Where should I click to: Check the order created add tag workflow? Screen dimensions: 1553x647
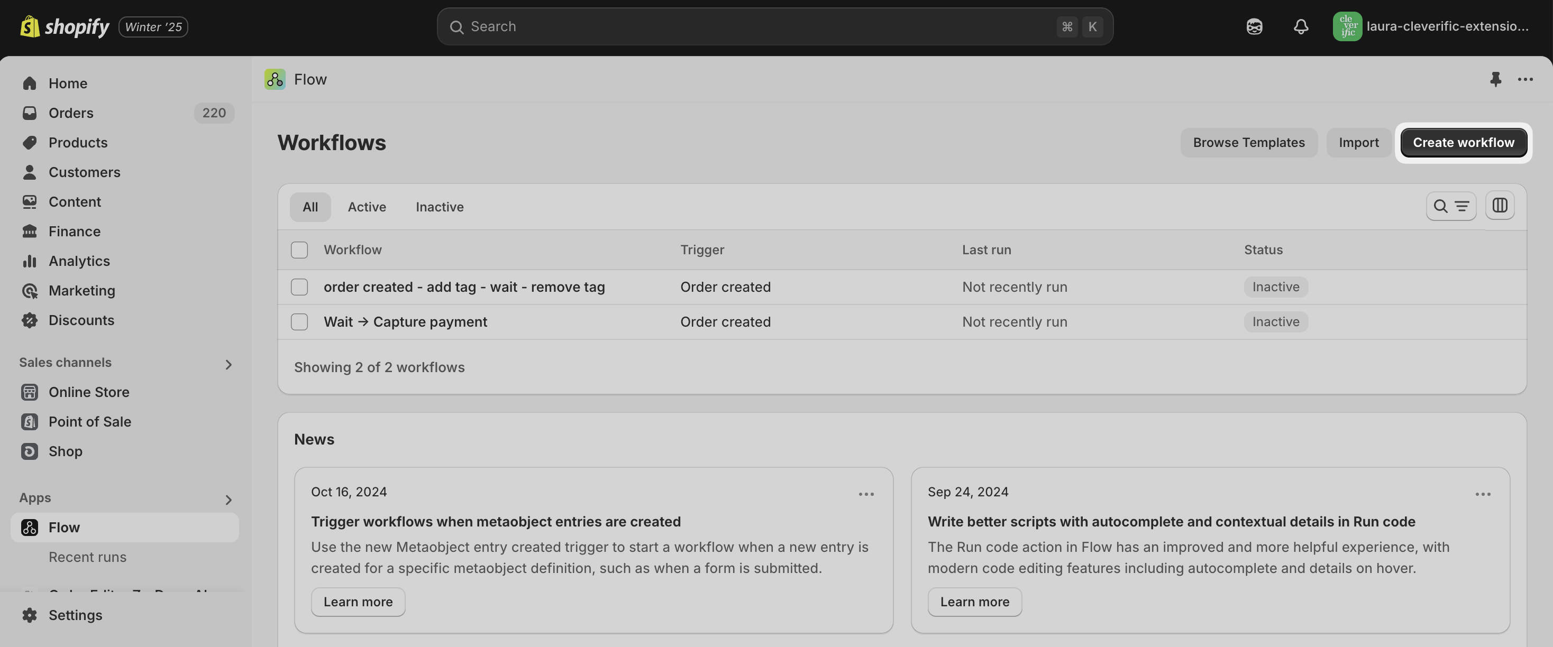pyautogui.click(x=299, y=286)
